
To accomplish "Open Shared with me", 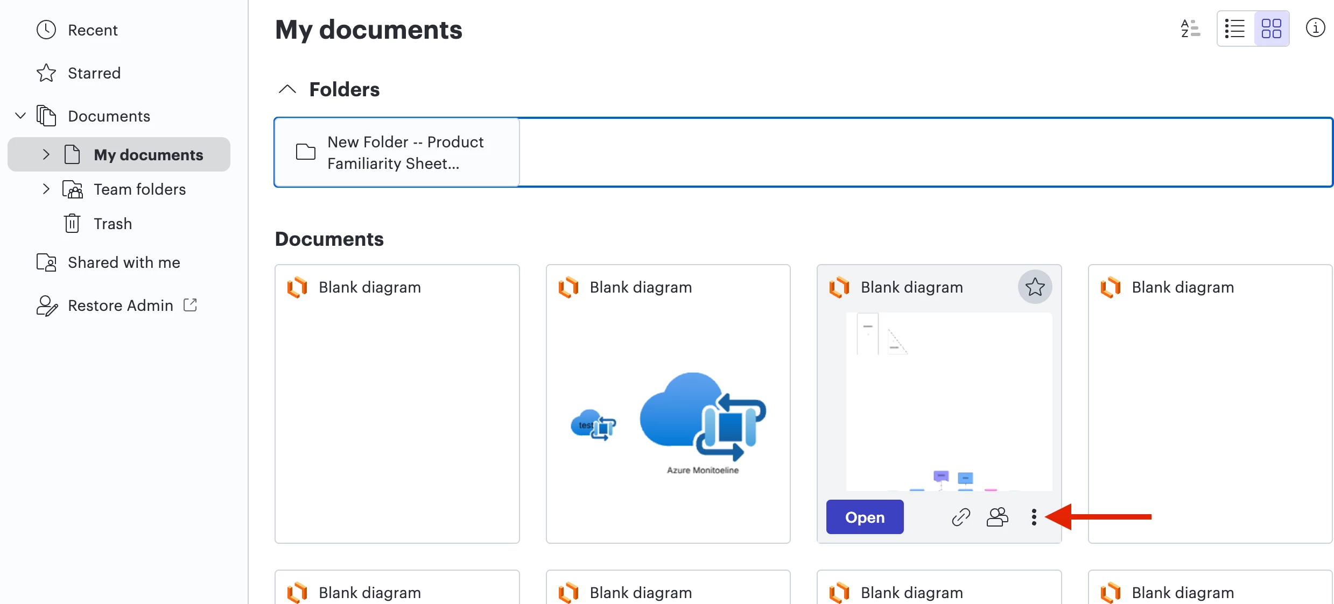I will click(x=124, y=262).
